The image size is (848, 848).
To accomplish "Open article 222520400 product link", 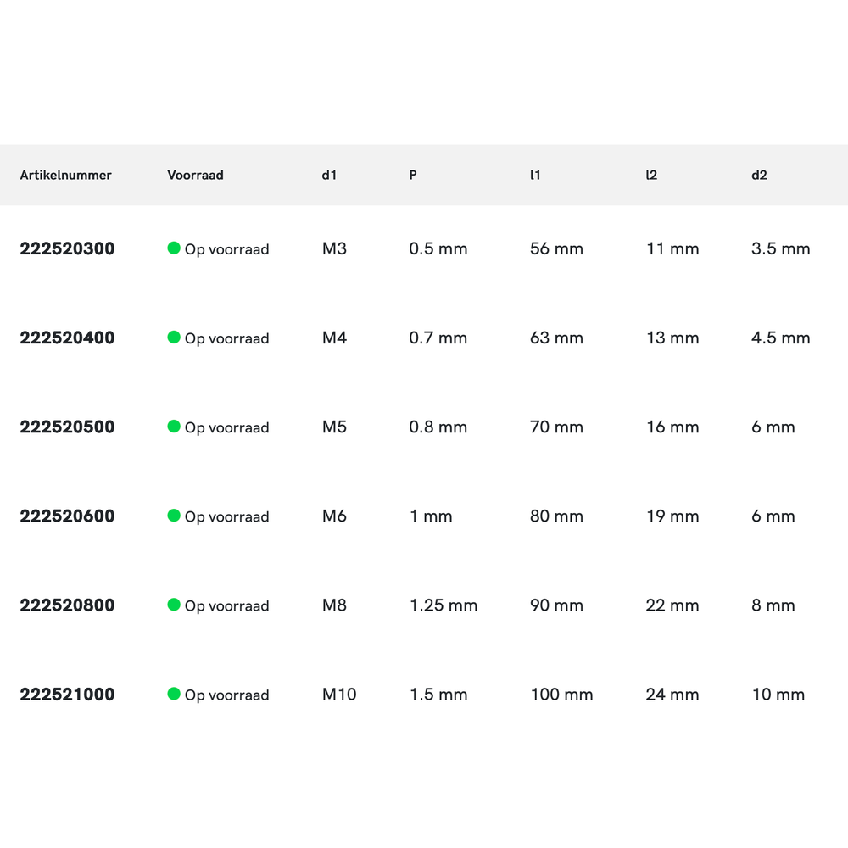I will (67, 338).
